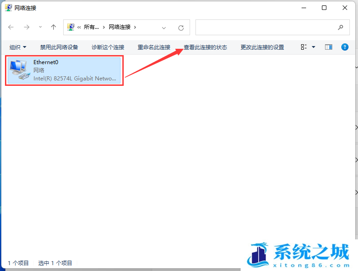Click the search magnifier icon
The image size is (358, 271).
pos(341,27)
